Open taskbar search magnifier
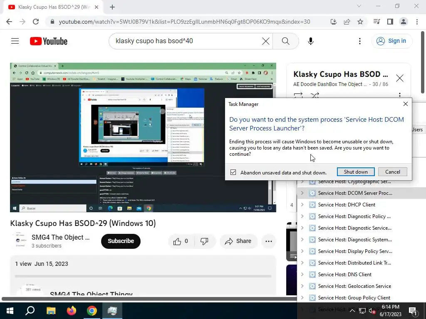Image resolution: width=426 pixels, height=319 pixels. [x=30, y=311]
